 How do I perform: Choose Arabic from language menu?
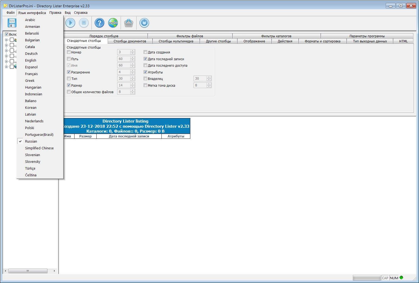pyautogui.click(x=40, y=20)
